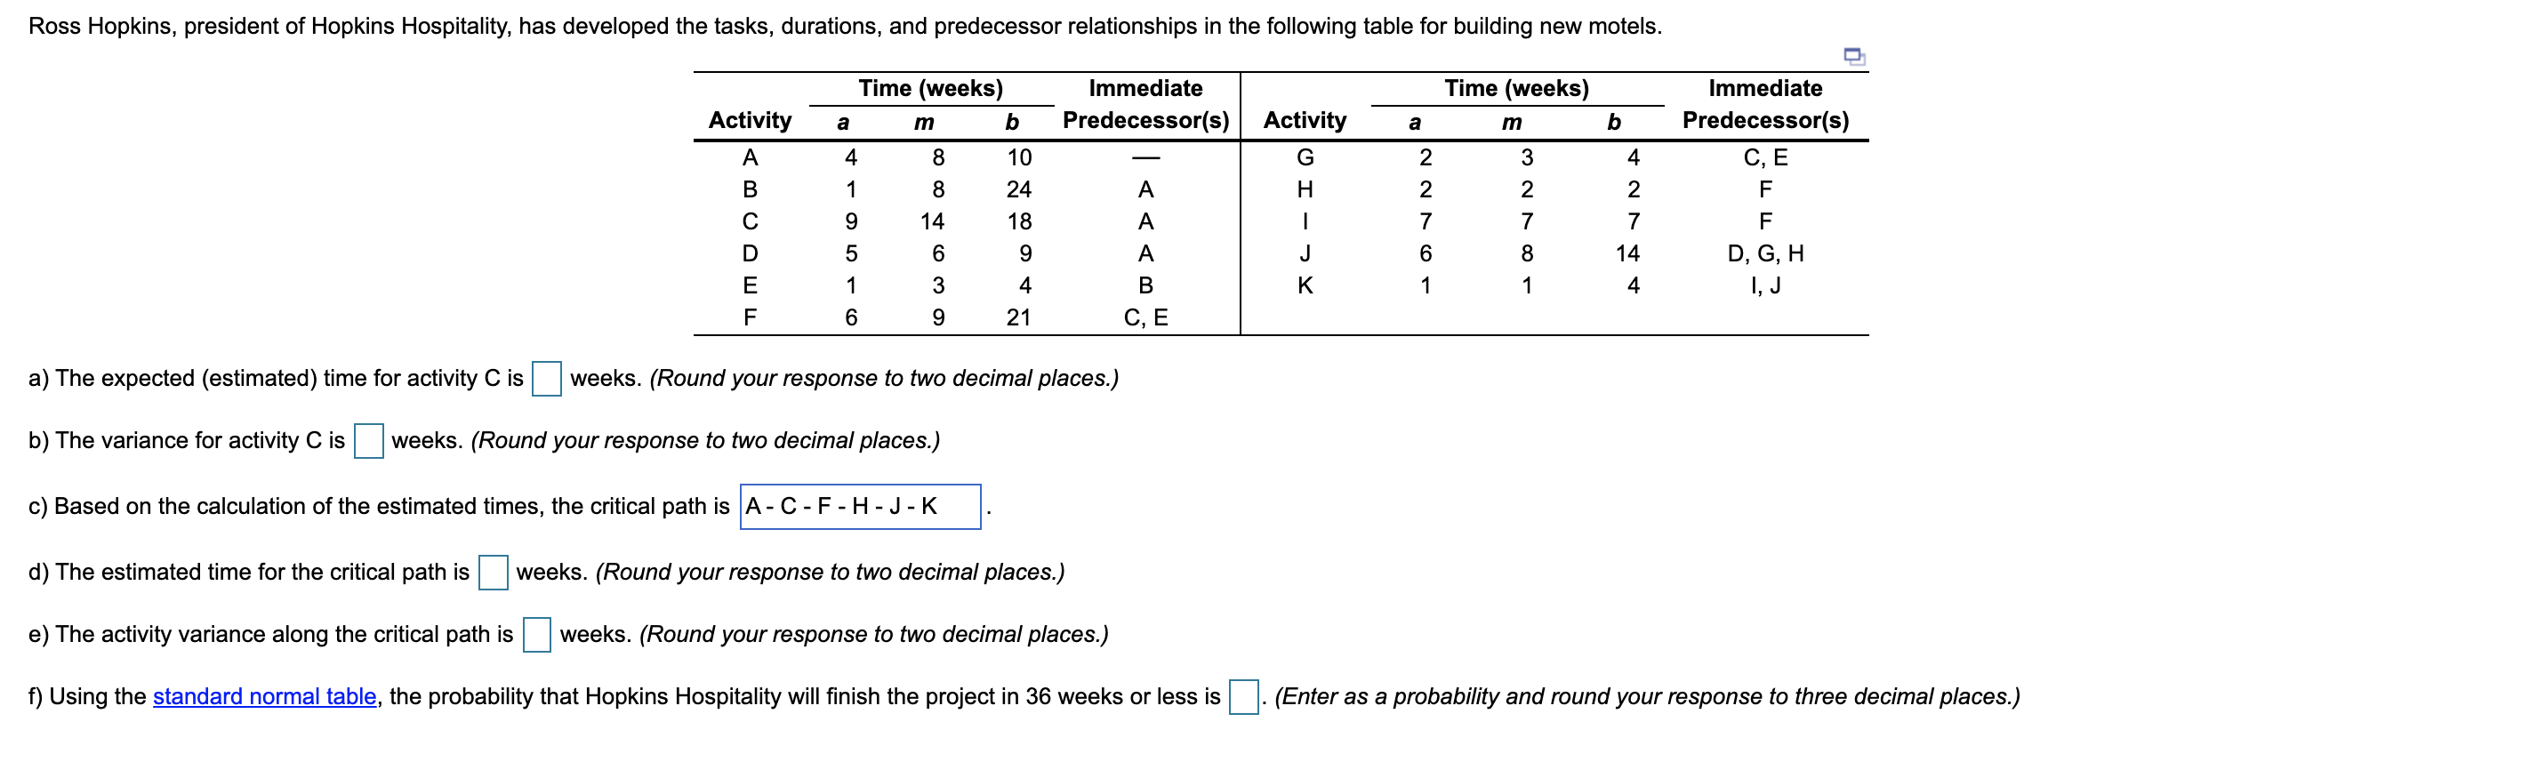Click the dash predecessor cell for activity A
2546x770 pixels.
coord(1145,158)
